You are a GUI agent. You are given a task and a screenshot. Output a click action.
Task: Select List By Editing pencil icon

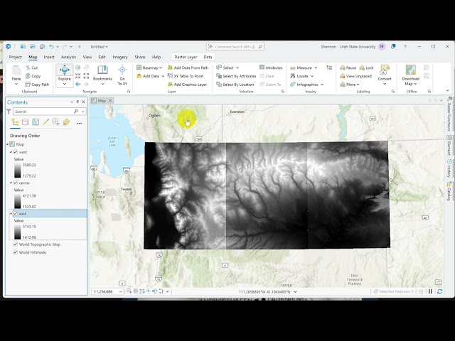click(45, 122)
